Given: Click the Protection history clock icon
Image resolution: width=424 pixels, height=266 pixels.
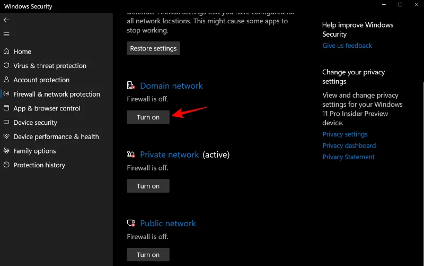Looking at the screenshot, I should pos(6,165).
